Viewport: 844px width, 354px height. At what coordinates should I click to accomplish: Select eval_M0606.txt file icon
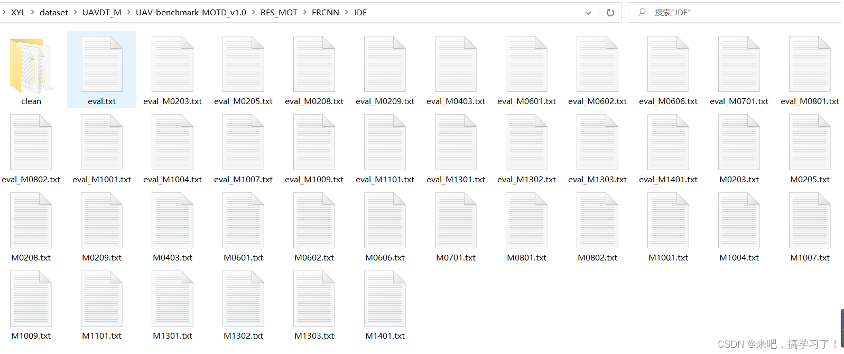click(668, 64)
